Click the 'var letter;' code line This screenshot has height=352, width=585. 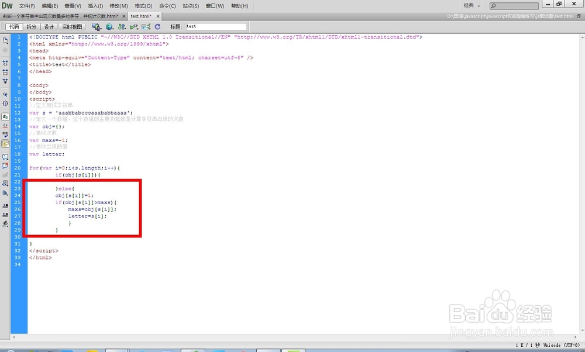47,154
